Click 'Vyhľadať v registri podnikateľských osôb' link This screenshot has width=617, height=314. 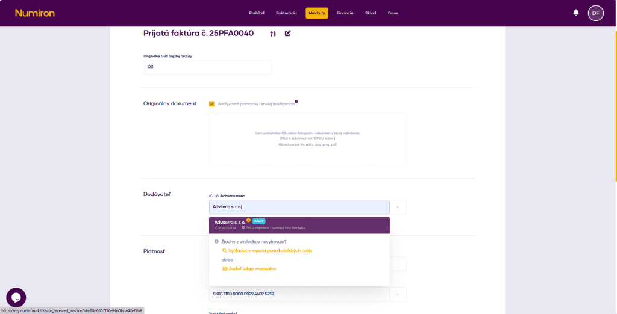[269, 250]
